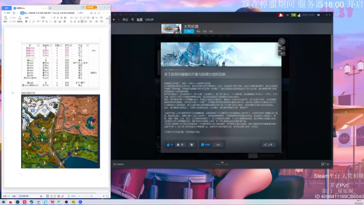Click the green notification icon in Steam header
364x205 pixels.
[x=293, y=15]
